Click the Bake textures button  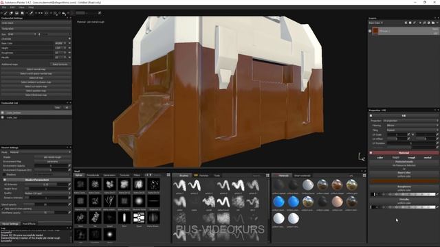coord(60,64)
